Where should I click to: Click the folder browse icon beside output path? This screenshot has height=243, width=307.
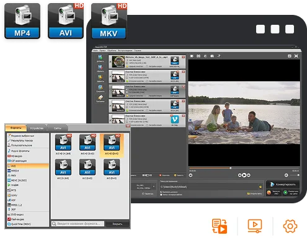260,187
